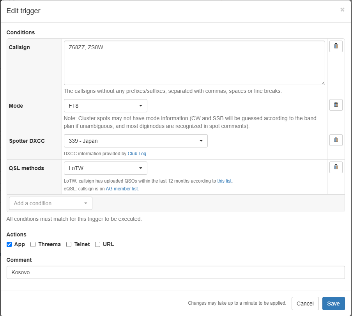Open the Add a condition dropdown
This screenshot has height=316, width=352.
(50, 203)
